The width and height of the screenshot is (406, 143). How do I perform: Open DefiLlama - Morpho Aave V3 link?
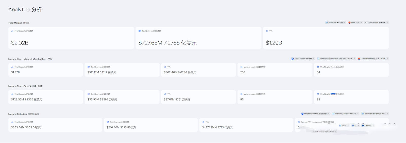pyautogui.click(x=345, y=114)
